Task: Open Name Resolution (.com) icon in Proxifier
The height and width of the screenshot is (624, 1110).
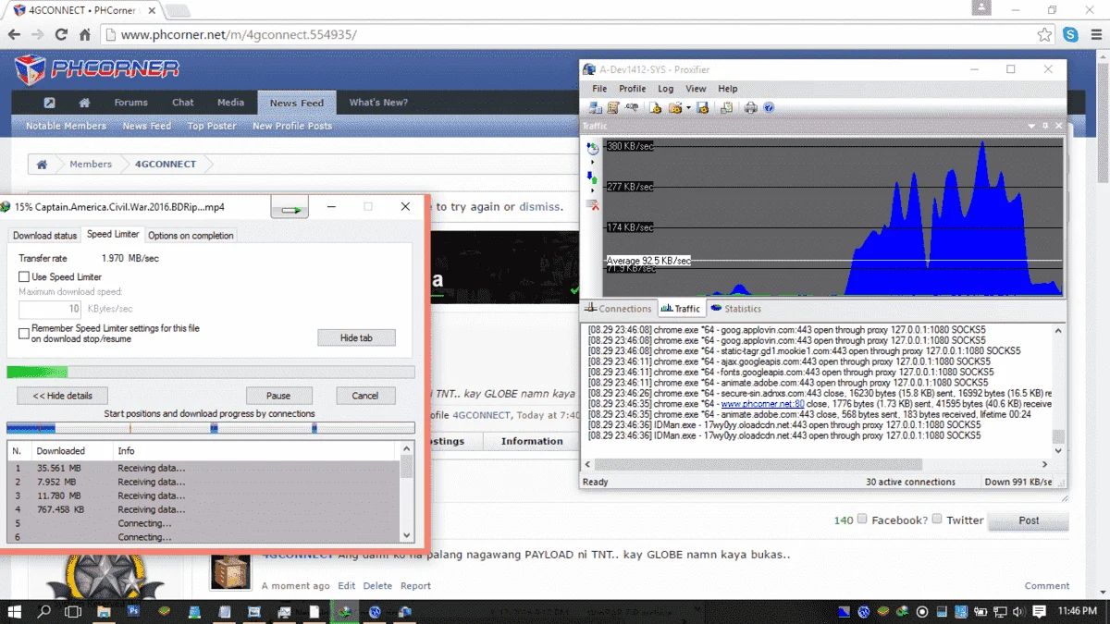Action: tap(632, 107)
